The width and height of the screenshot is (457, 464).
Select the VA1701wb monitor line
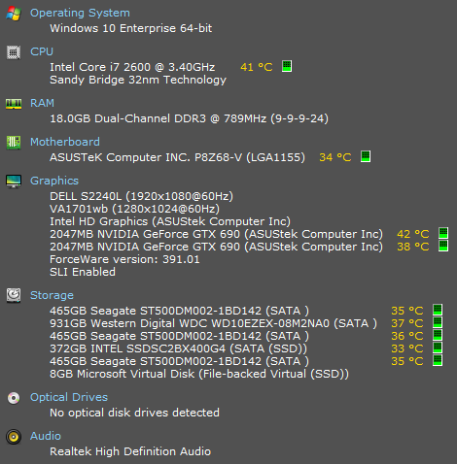[x=134, y=209]
